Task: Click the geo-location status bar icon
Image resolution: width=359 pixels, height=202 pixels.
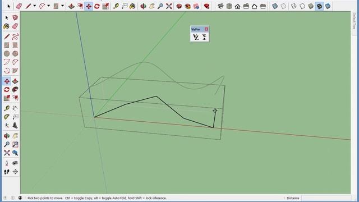Action: click(x=6, y=198)
